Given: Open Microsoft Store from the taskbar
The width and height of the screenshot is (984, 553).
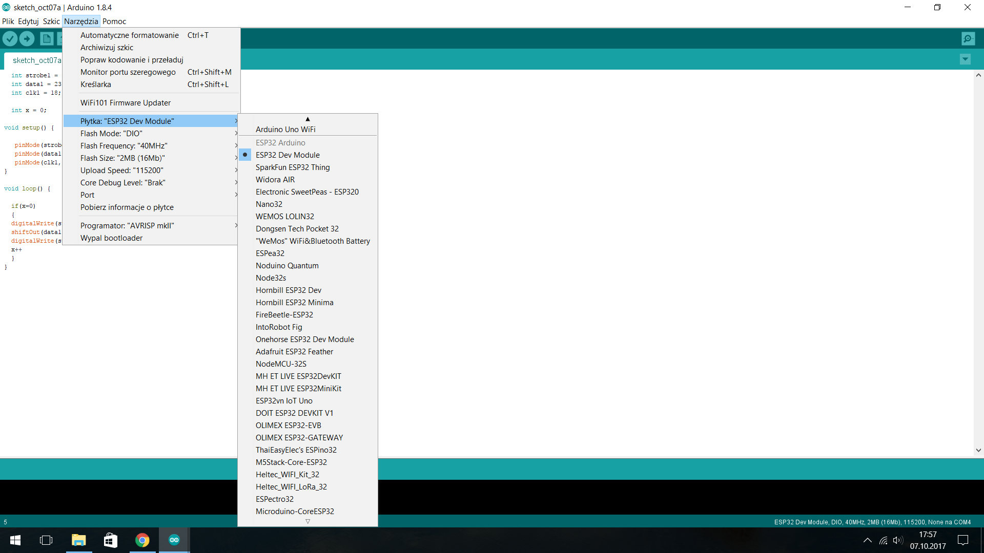Looking at the screenshot, I should pos(110,540).
